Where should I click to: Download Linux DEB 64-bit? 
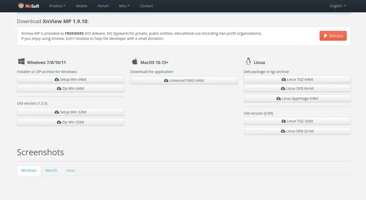coord(298,88)
